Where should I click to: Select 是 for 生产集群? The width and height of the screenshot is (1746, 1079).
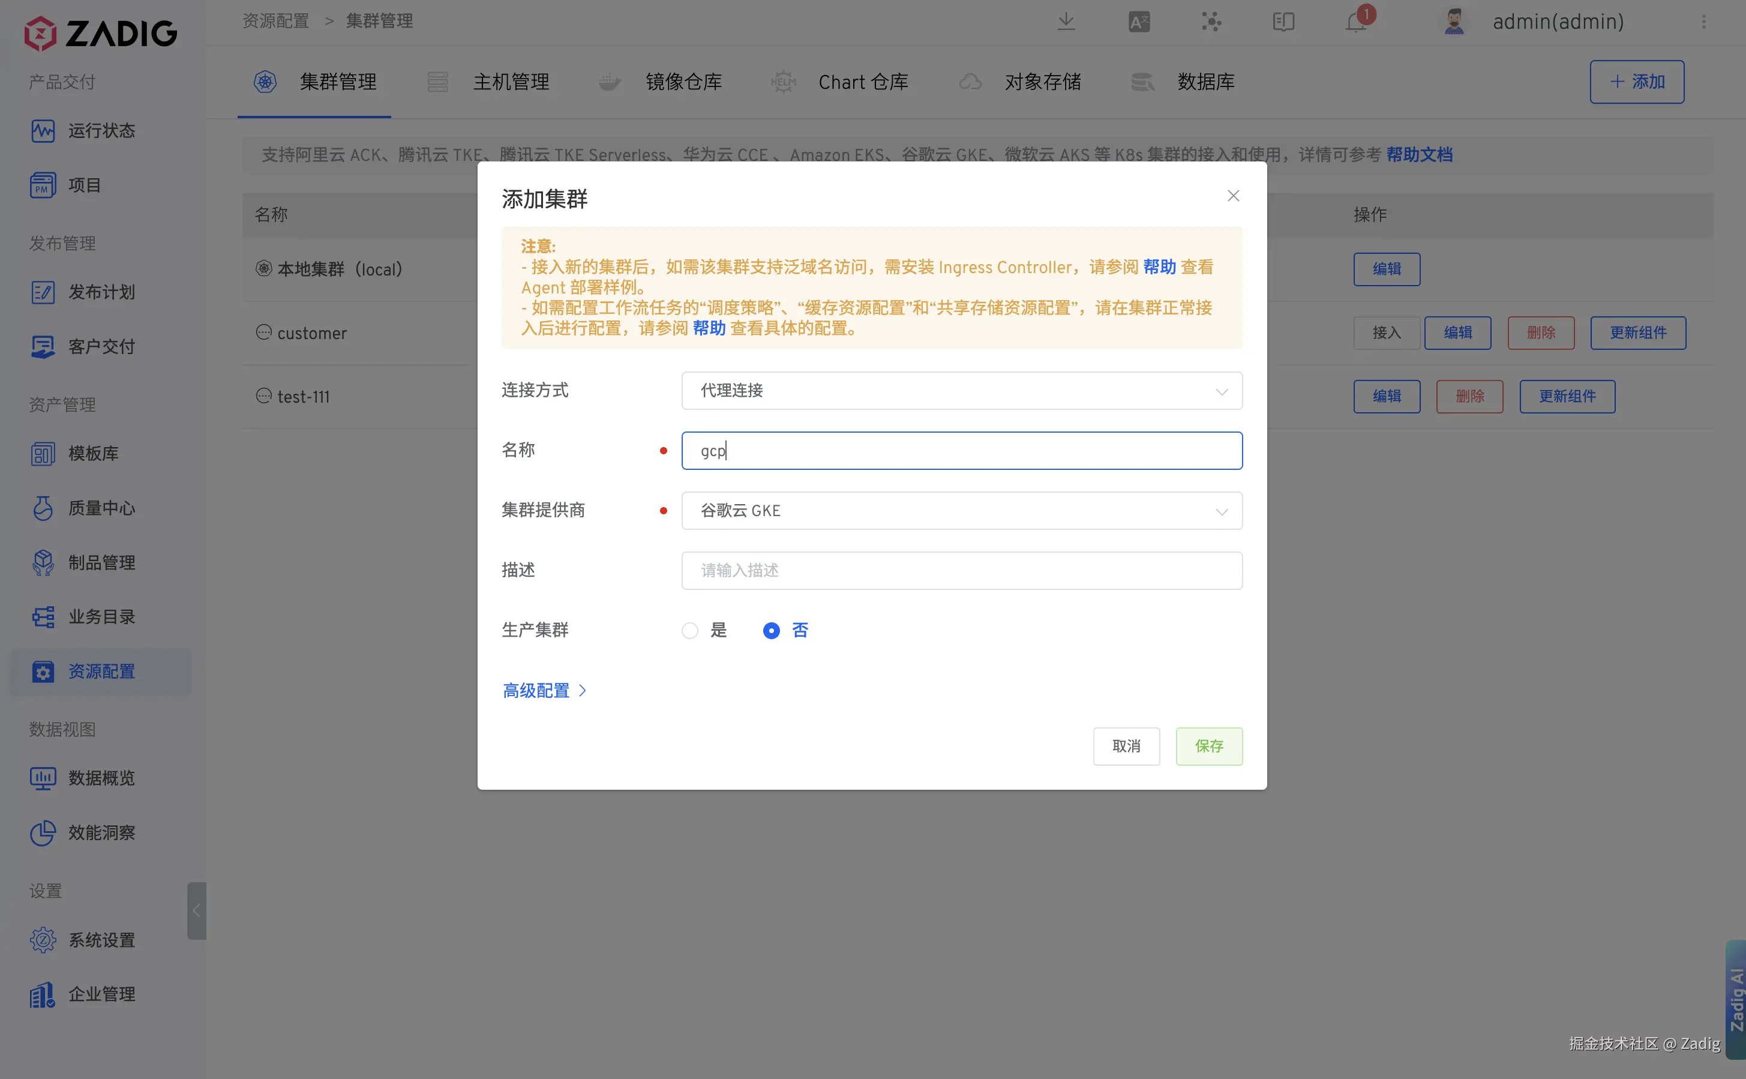(690, 631)
